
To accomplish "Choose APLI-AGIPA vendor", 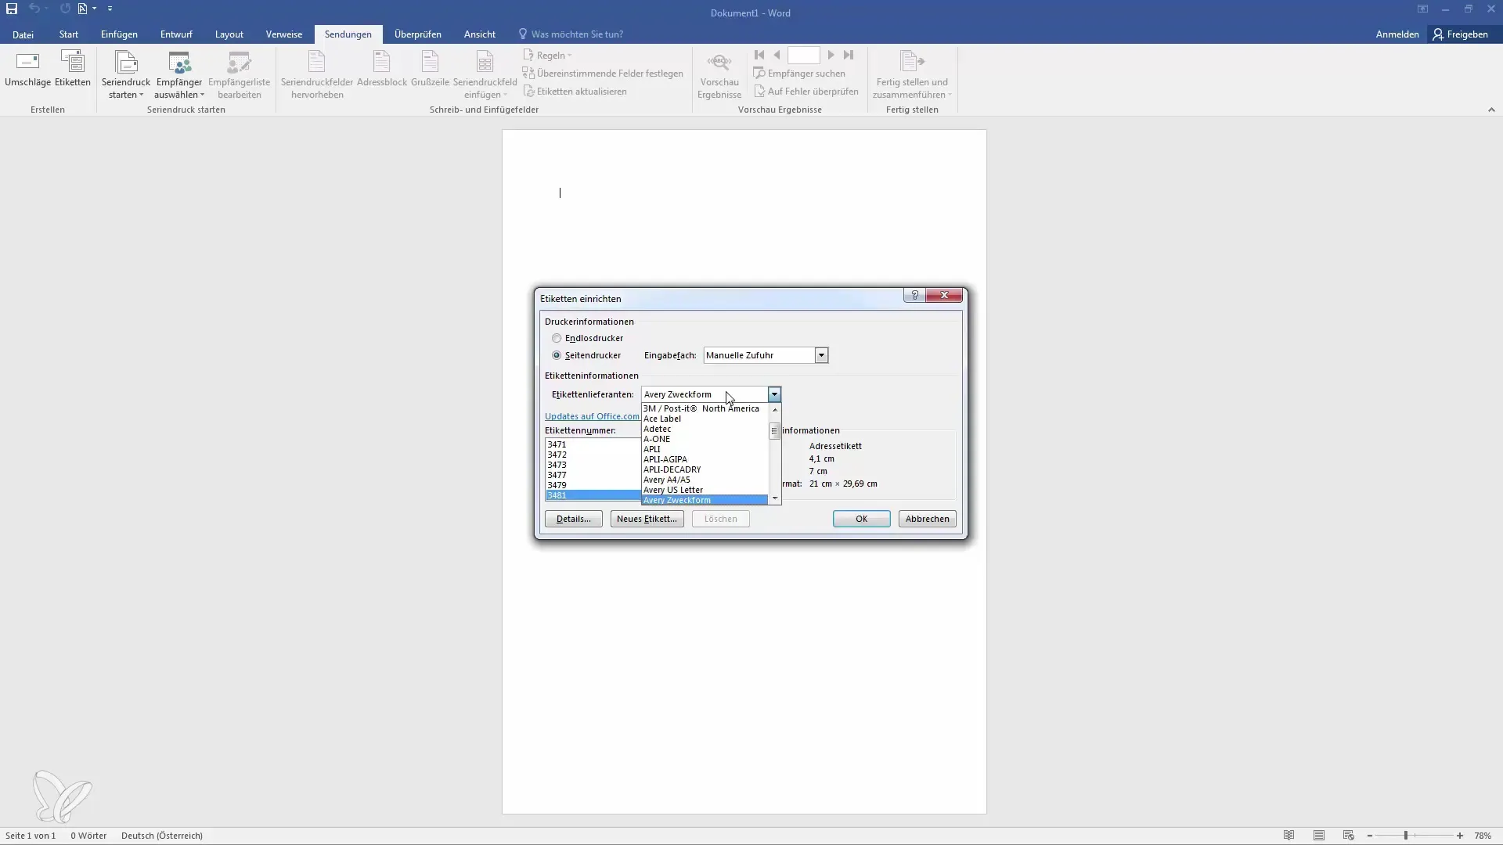I will pyautogui.click(x=705, y=459).
